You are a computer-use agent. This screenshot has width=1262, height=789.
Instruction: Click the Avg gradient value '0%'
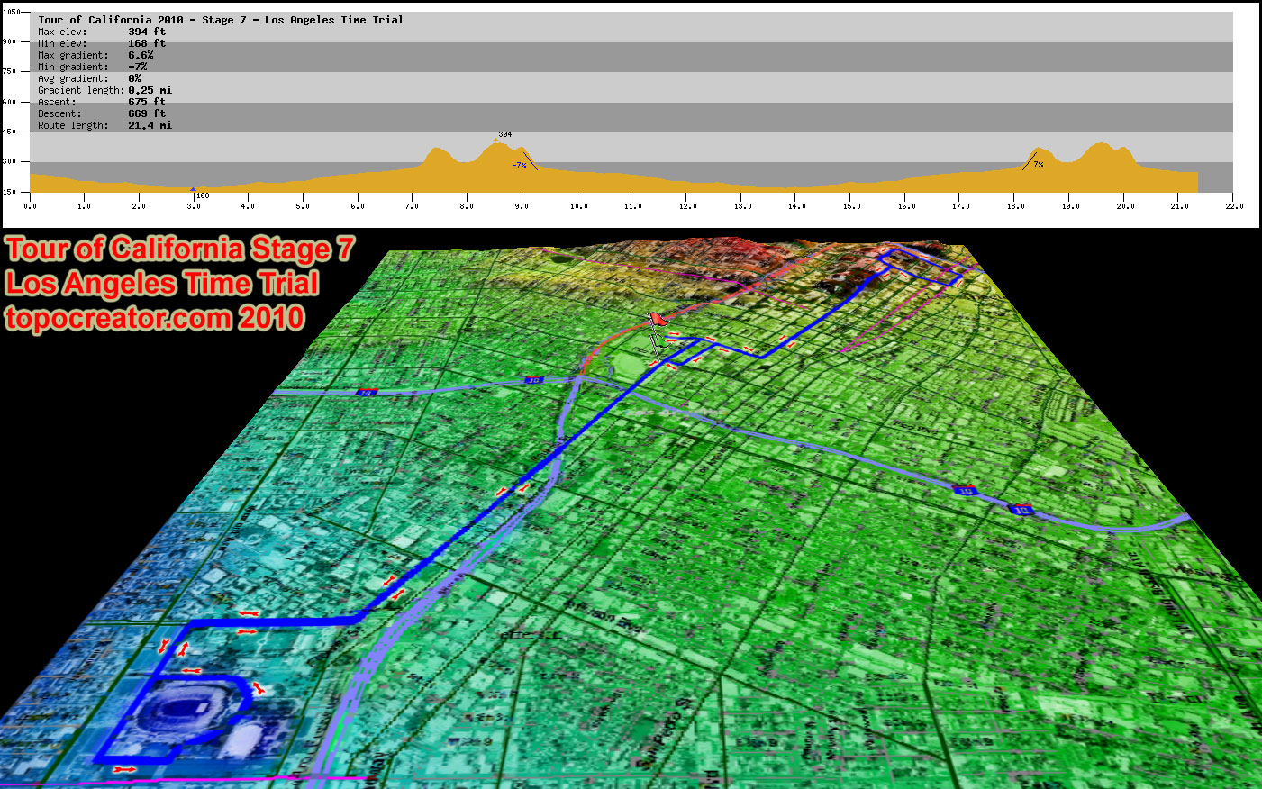pos(134,78)
